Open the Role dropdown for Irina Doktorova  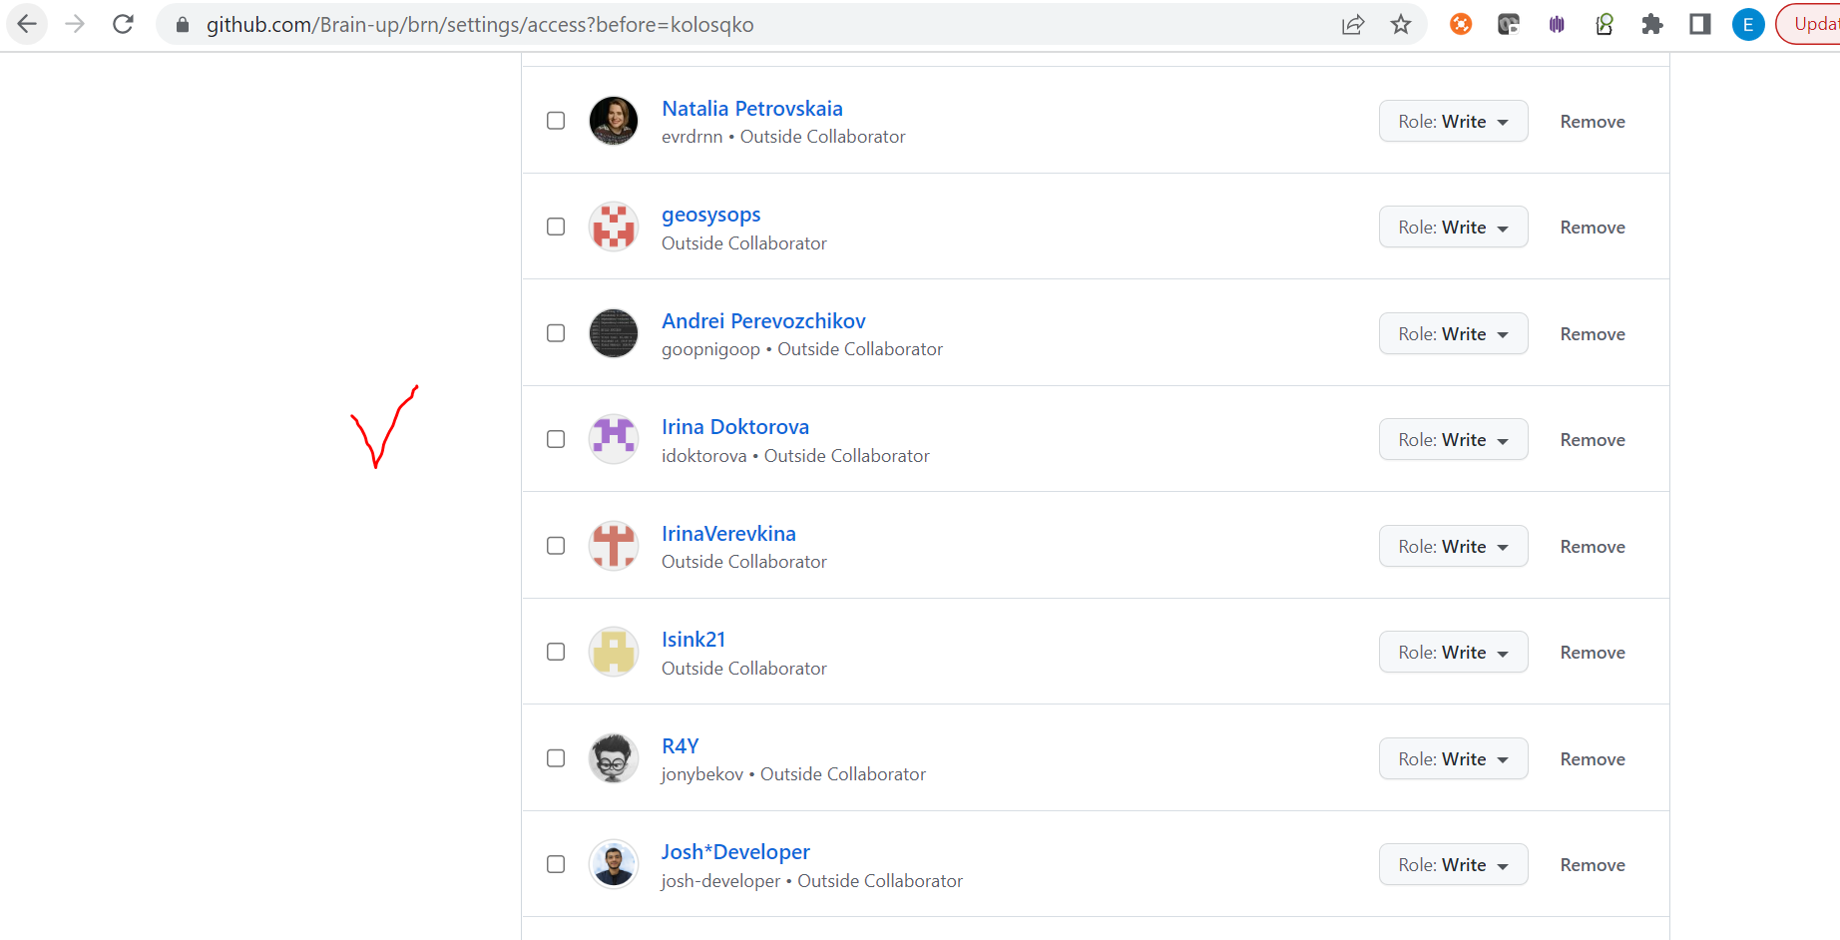[x=1453, y=439]
